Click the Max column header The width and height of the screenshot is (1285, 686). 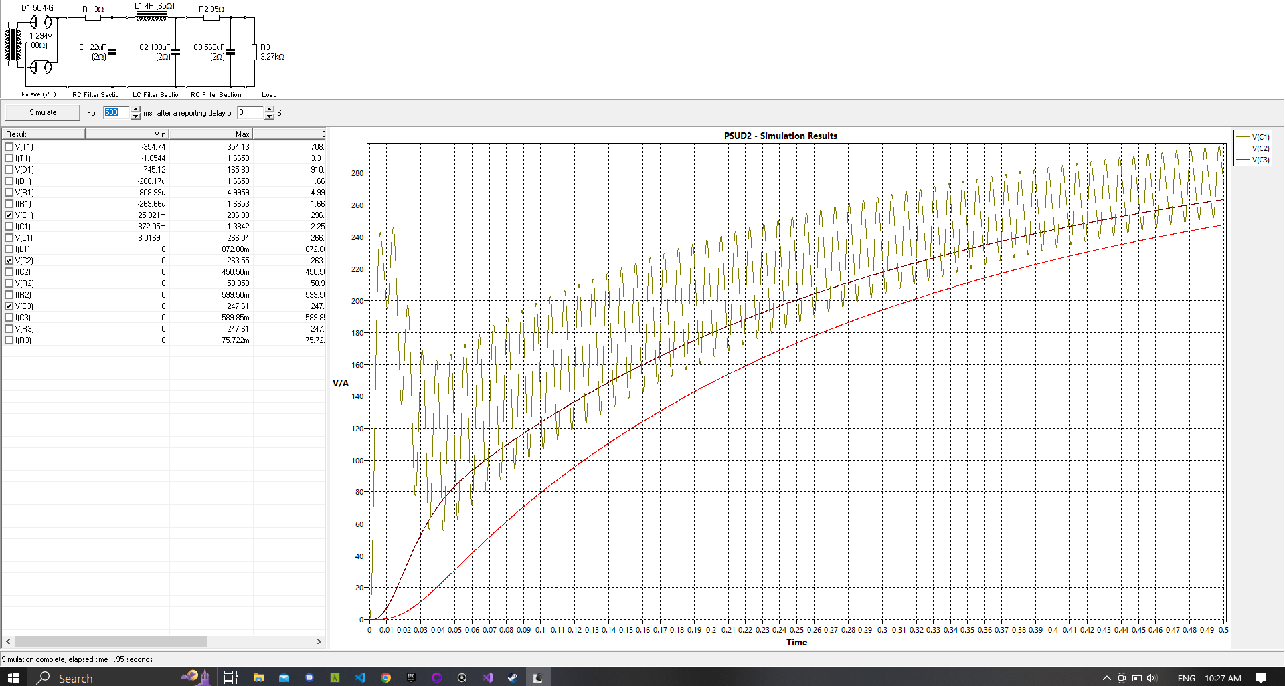point(211,134)
